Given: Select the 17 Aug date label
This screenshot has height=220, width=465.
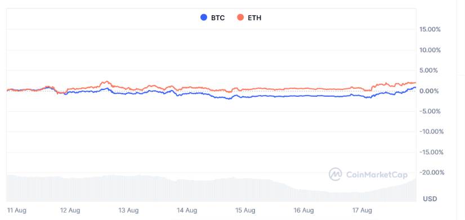Looking at the screenshot, I should point(362,210).
